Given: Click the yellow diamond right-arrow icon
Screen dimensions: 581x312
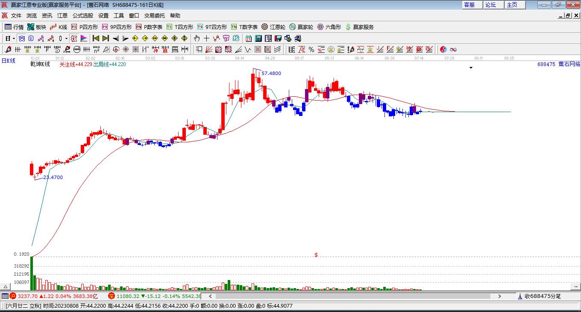Looking at the screenshot, I should click(x=145, y=38).
